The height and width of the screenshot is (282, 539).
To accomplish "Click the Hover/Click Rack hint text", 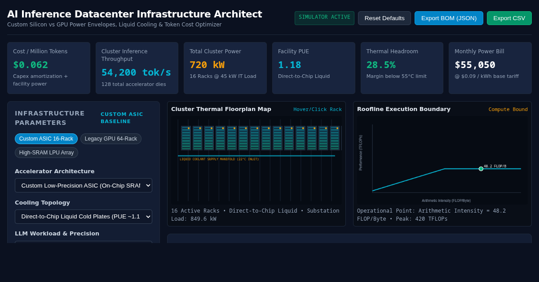I will [x=318, y=109].
